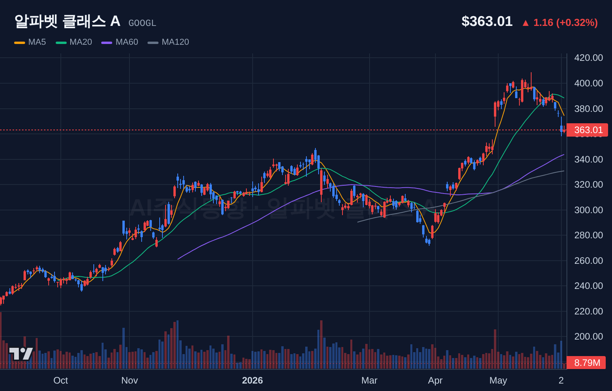This screenshot has height=391, width=612.
Task: Click the TradingView logo icon
Action: pos(21,354)
